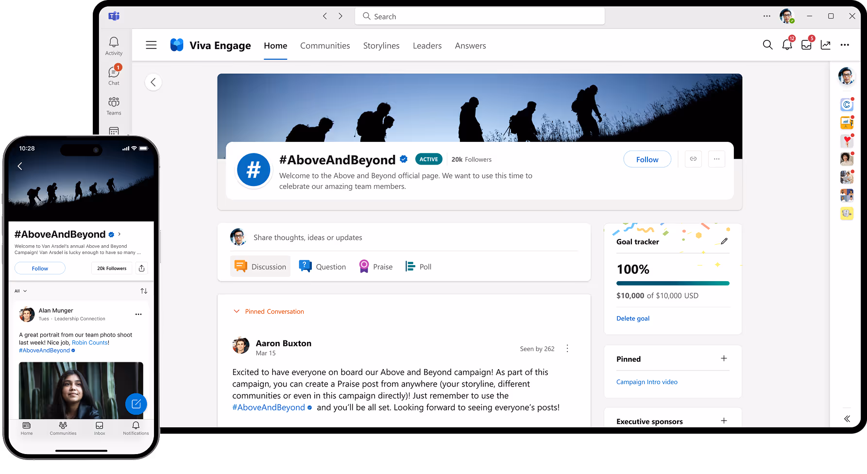Open campaign more options ellipsis button

click(716, 159)
